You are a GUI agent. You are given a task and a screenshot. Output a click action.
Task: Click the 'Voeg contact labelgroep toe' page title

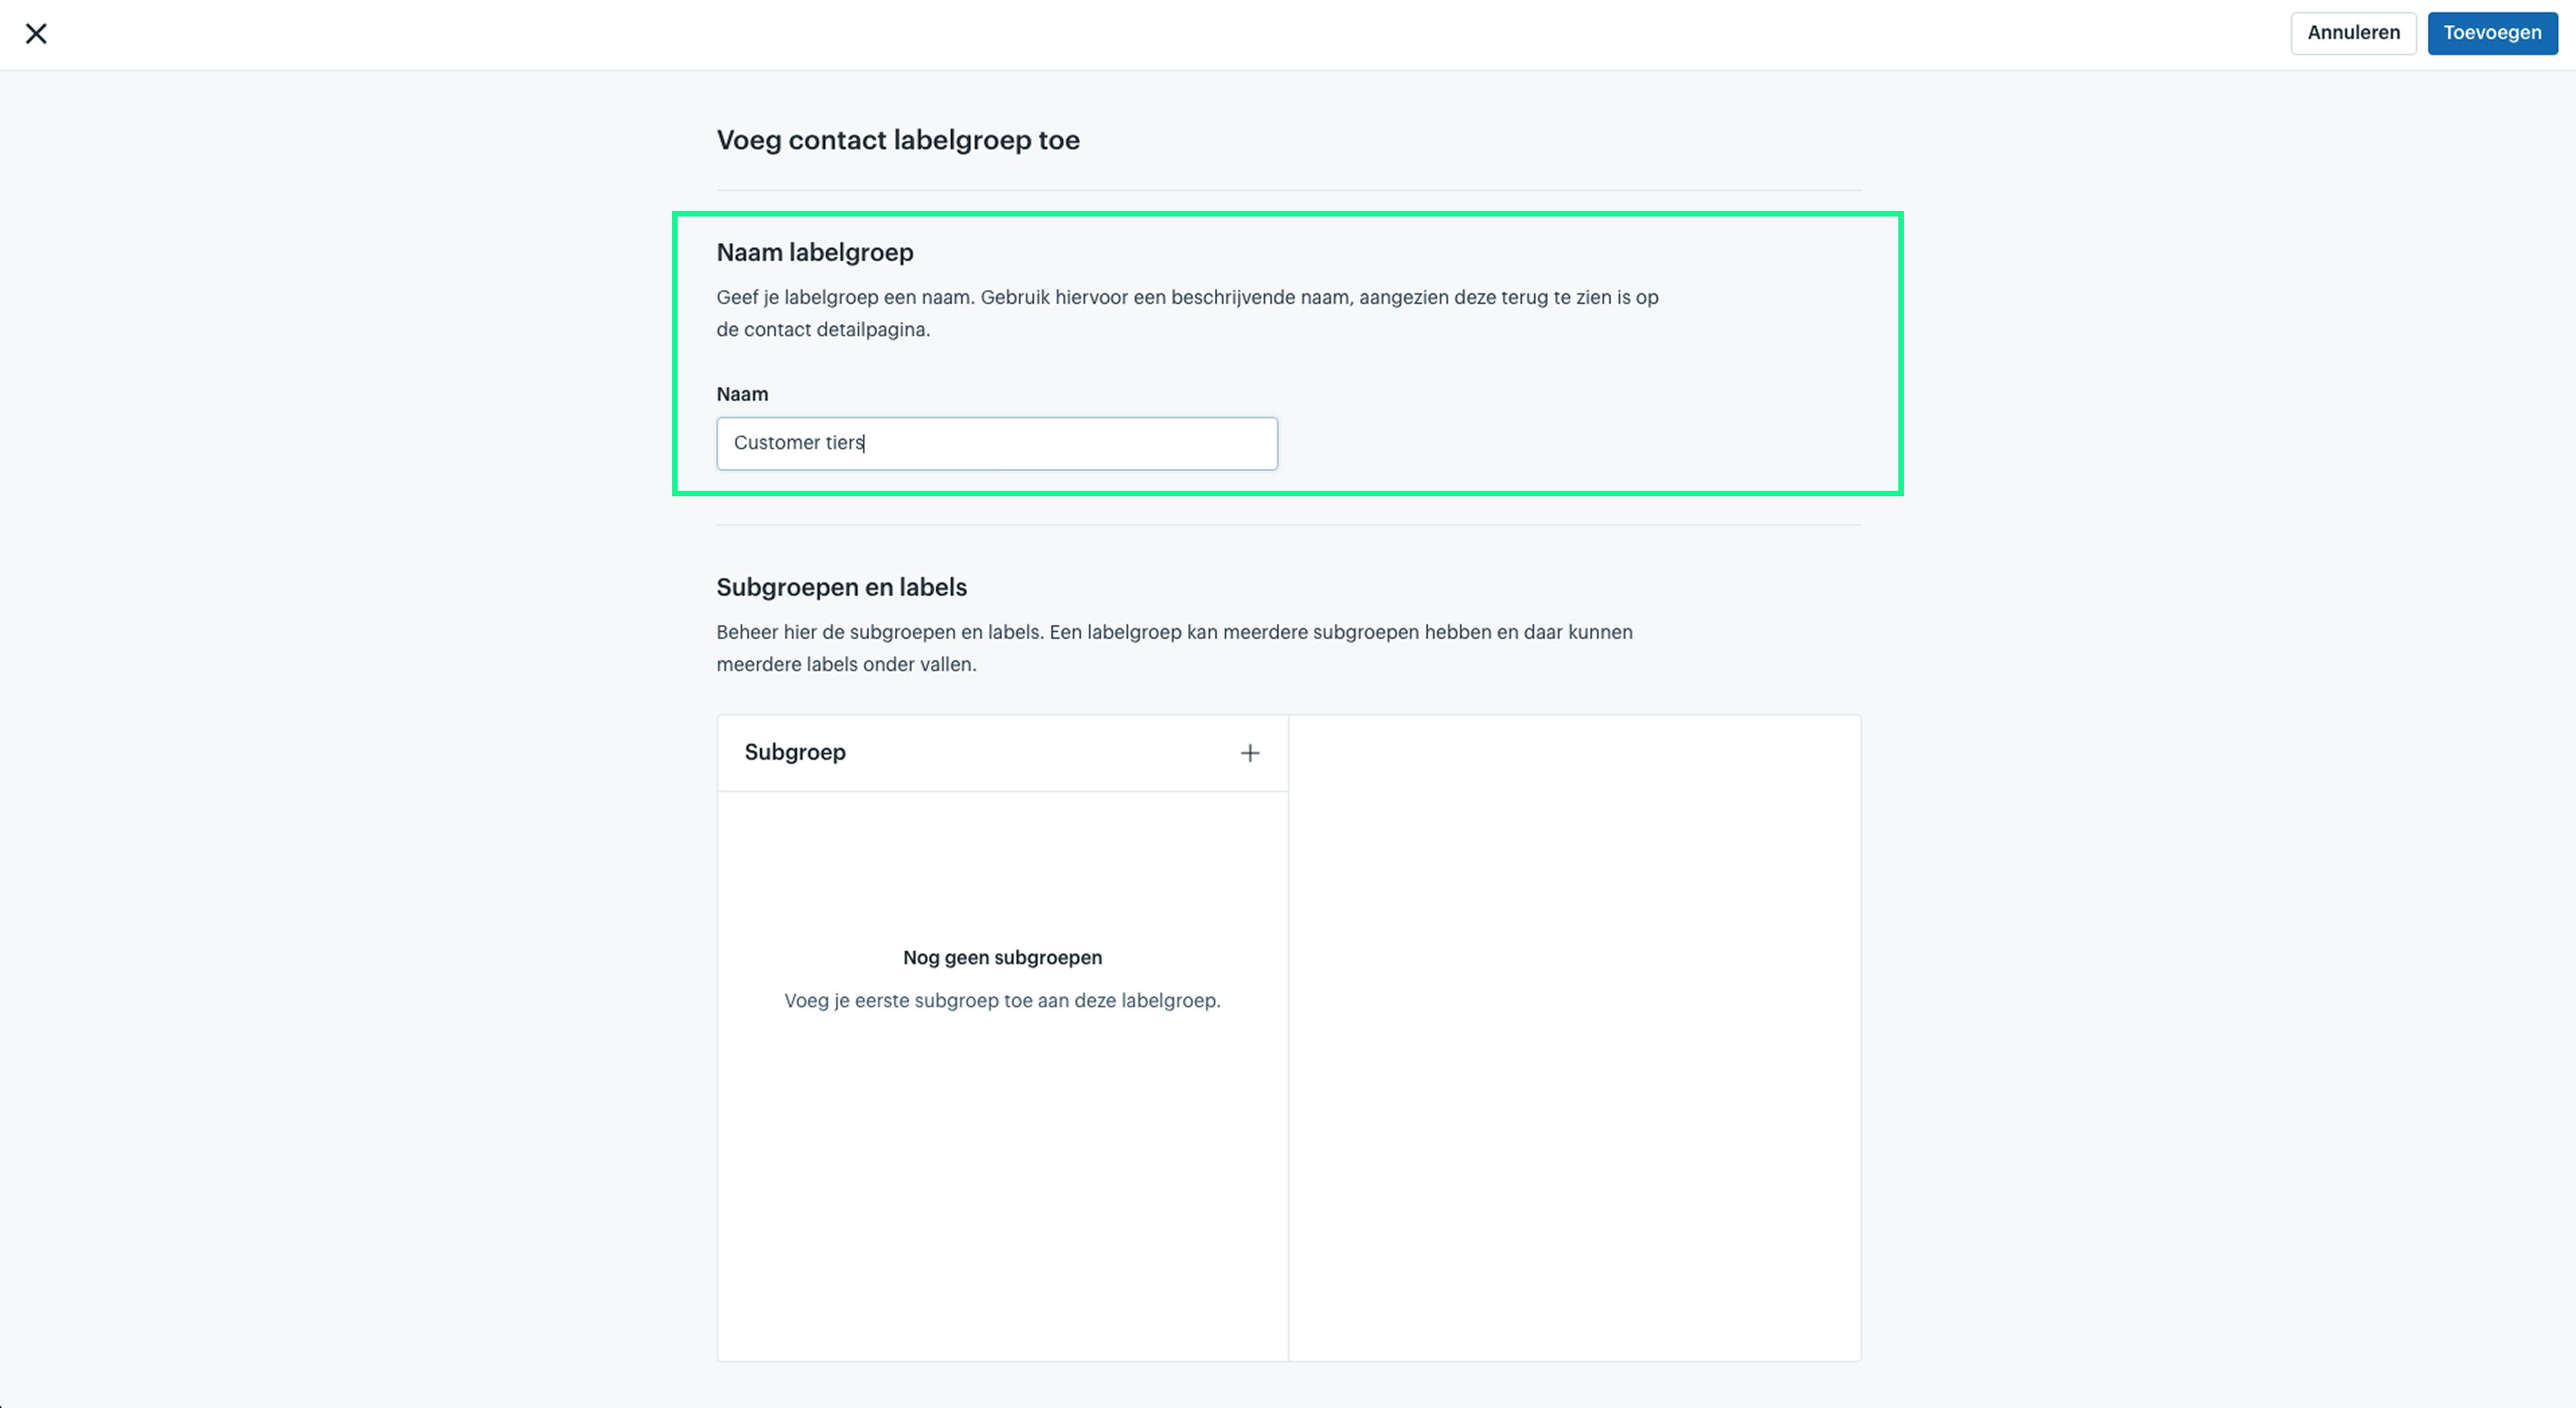point(898,140)
